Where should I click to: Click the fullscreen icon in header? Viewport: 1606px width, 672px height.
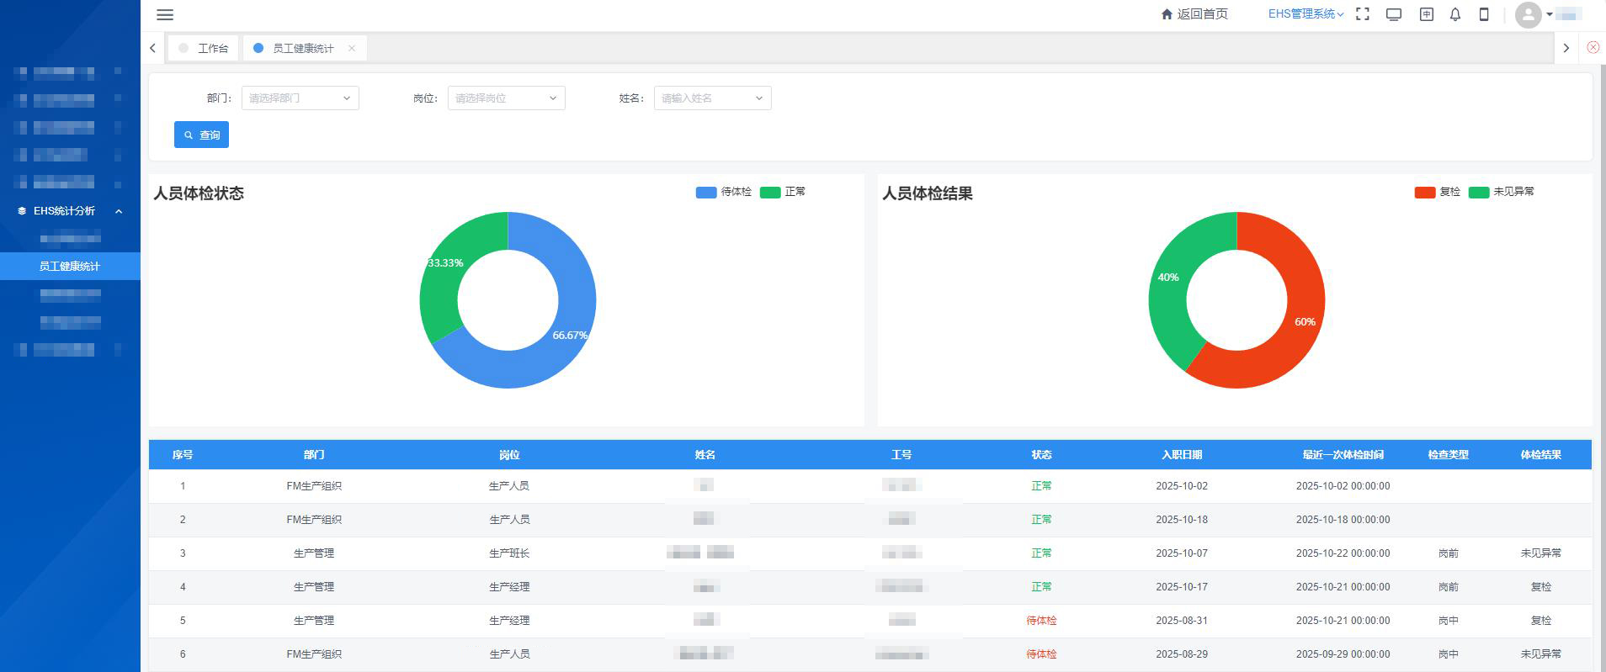pos(1363,14)
